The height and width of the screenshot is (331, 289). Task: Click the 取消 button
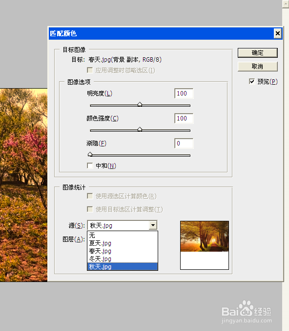click(x=257, y=67)
